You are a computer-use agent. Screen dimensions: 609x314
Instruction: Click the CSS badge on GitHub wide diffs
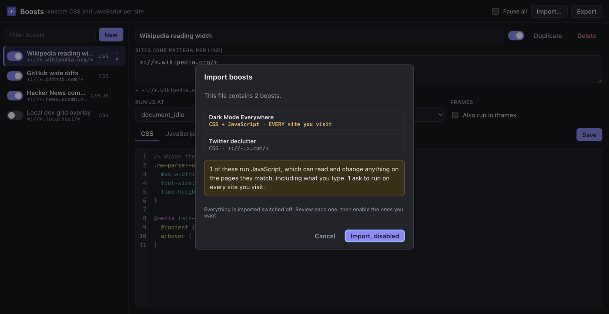click(104, 76)
